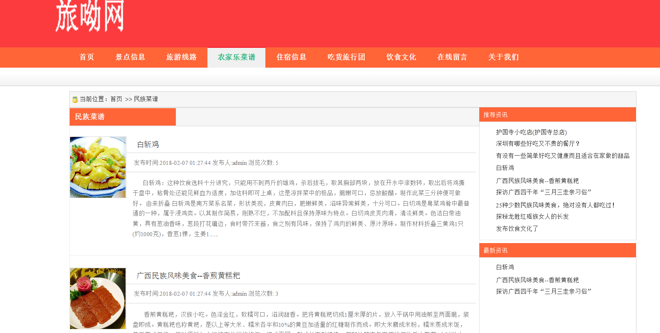Image resolution: width=660 pixels, height=333 pixels.
Task: Open 深圳有哪些好吃又不贵的餐厅 link
Action: click(x=538, y=143)
